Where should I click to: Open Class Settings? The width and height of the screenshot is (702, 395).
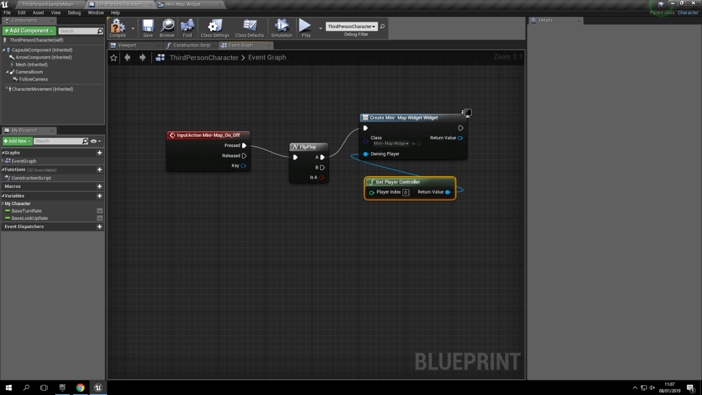point(214,27)
